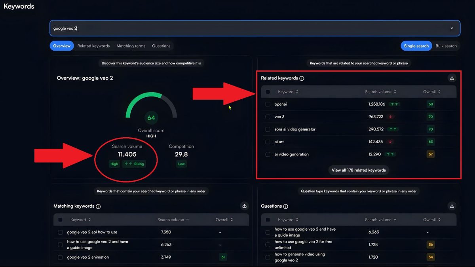Select the checkbox for google veo 2 animation

[60, 257]
